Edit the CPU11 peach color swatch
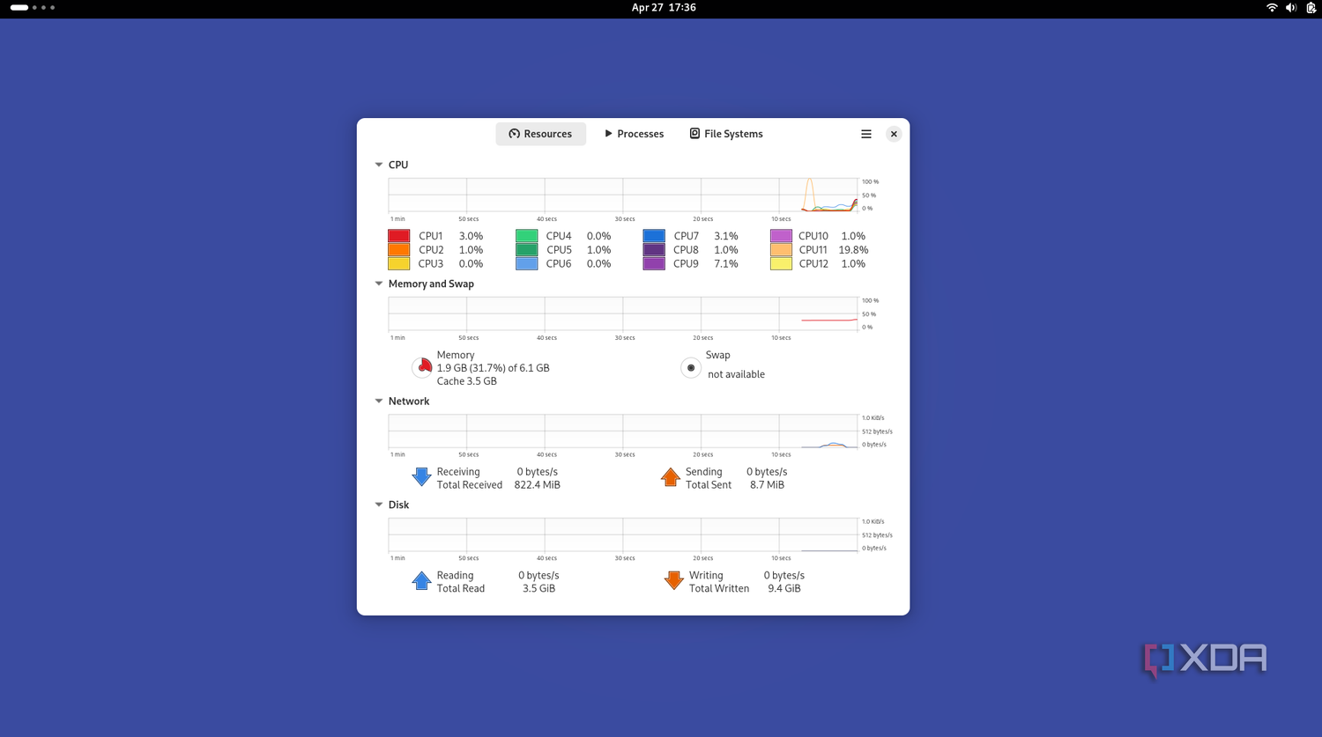 click(781, 249)
